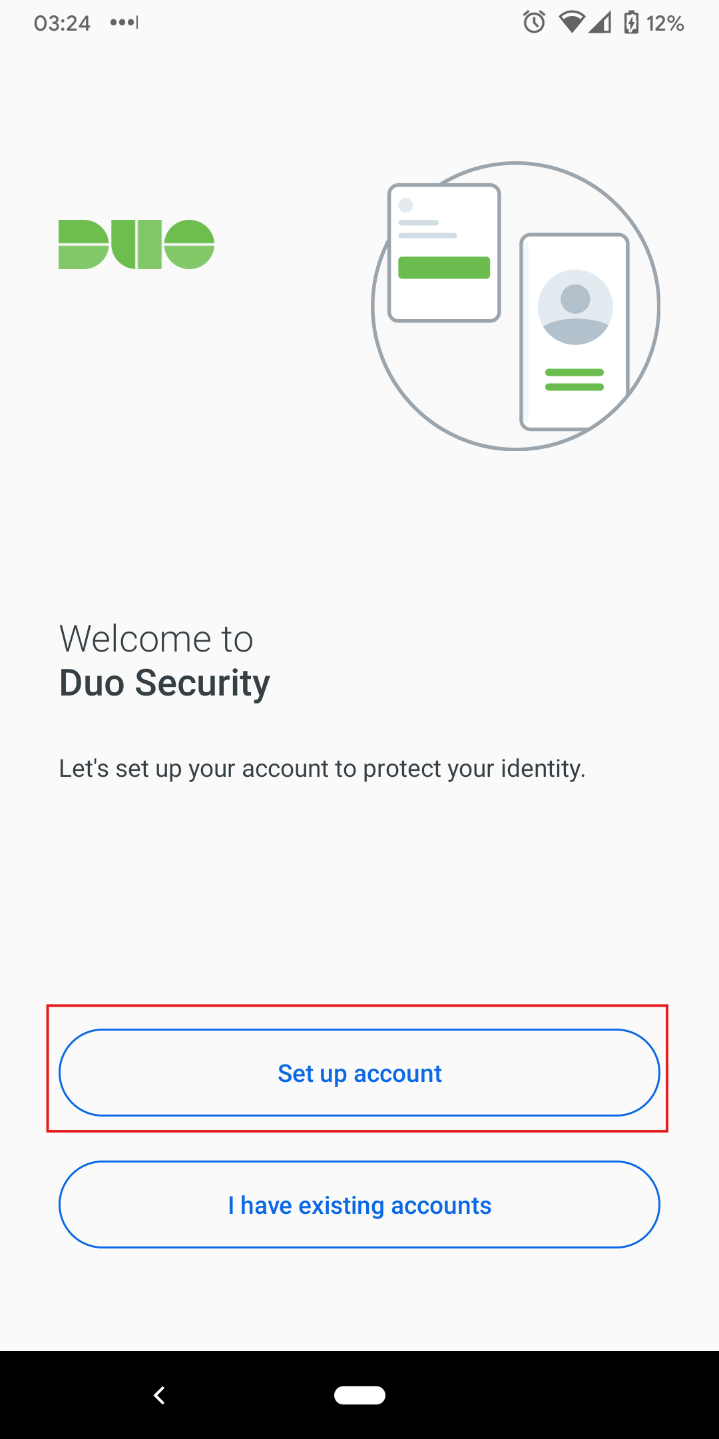The height and width of the screenshot is (1439, 719).
Task: Tap the Welcome to heading
Action: [156, 639]
